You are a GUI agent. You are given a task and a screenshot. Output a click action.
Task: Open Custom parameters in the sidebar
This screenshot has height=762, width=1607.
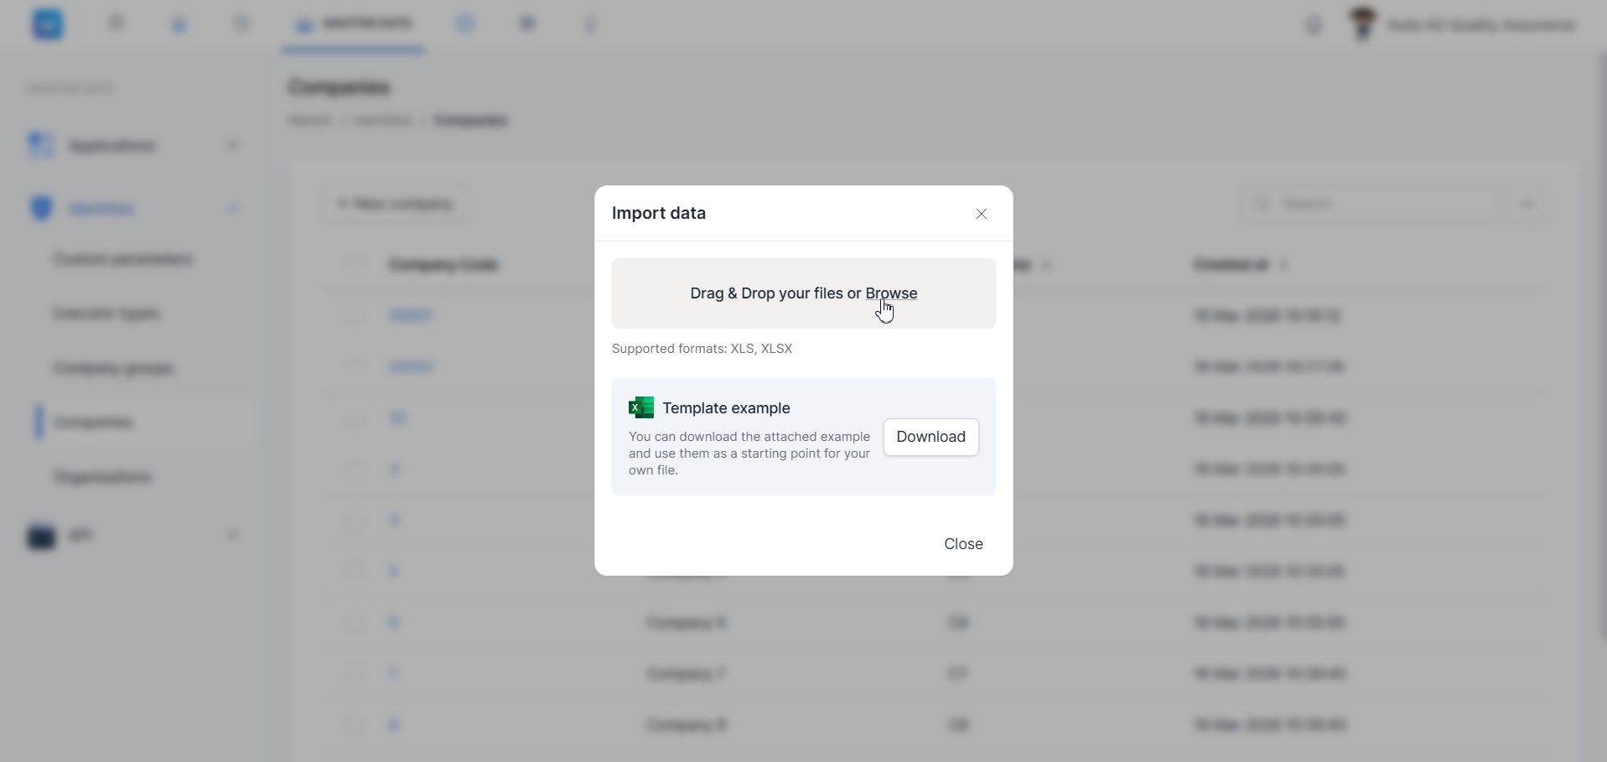coord(124,259)
